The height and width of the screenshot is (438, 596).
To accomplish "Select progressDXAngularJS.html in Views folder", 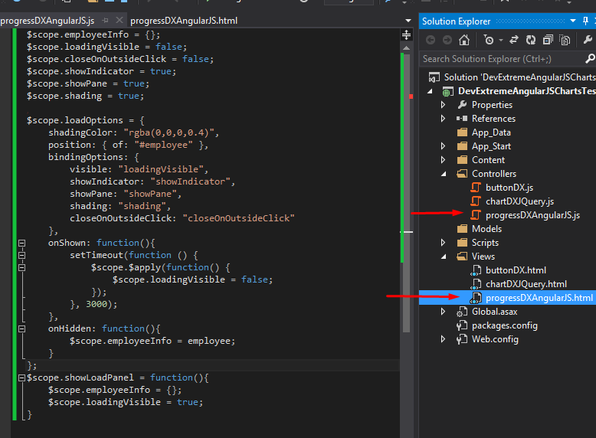I will 539,298.
